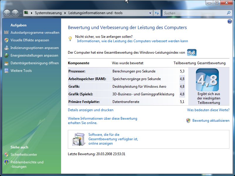Viewport: 235px width, 176px height.
Task: Click the Weitere Tools icon
Action: point(6,71)
